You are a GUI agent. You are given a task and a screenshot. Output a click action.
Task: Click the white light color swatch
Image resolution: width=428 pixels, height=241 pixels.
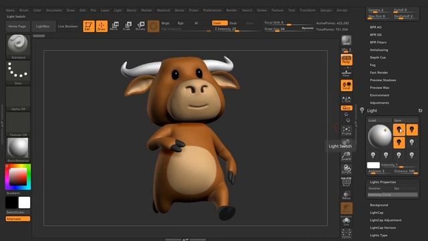[x=373, y=165]
